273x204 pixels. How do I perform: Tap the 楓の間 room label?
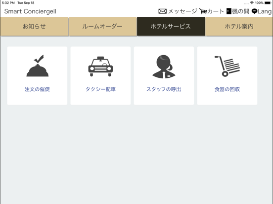pyautogui.click(x=240, y=11)
